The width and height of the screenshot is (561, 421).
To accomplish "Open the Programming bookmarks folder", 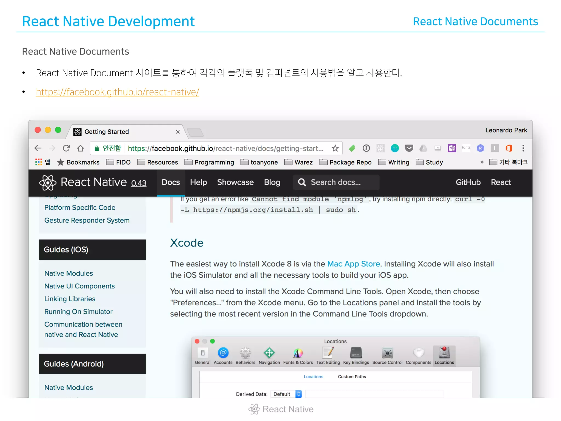I will 209,162.
